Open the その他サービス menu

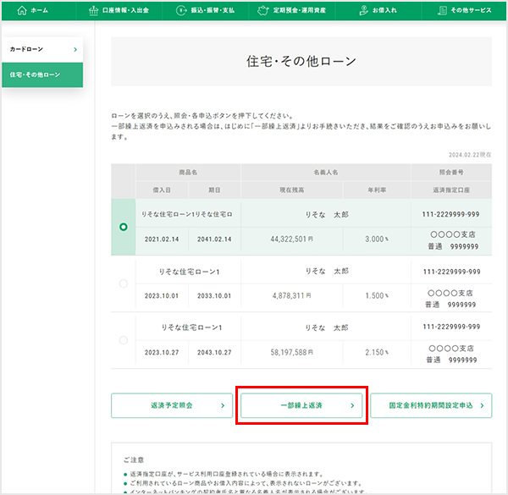(464, 10)
